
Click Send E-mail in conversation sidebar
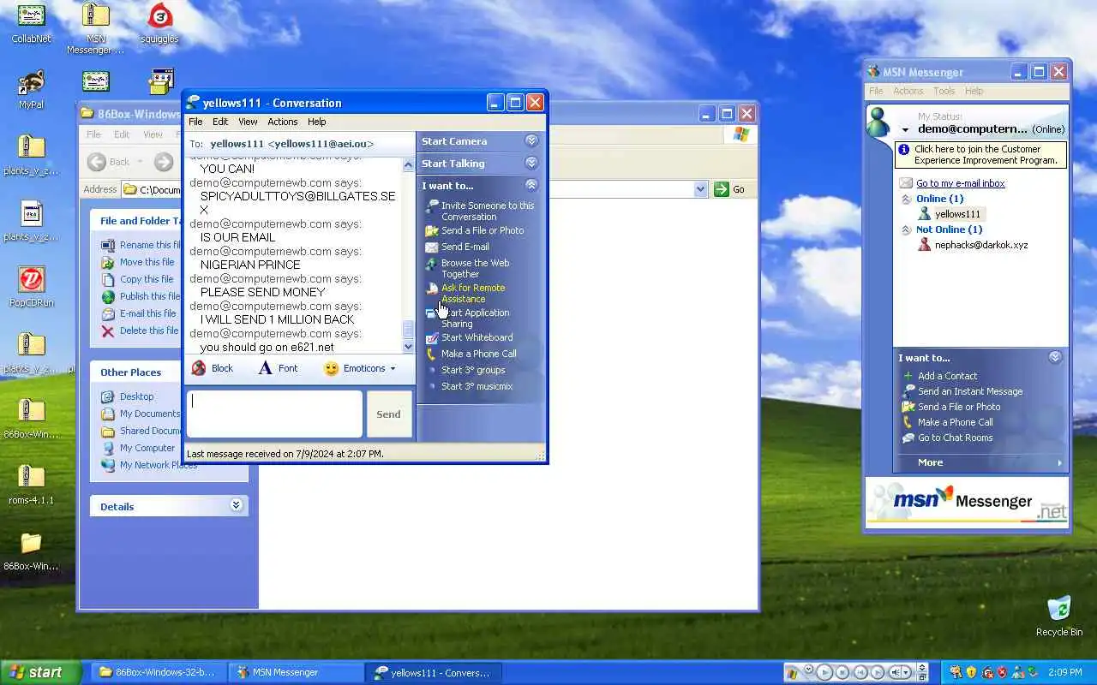tap(458, 247)
